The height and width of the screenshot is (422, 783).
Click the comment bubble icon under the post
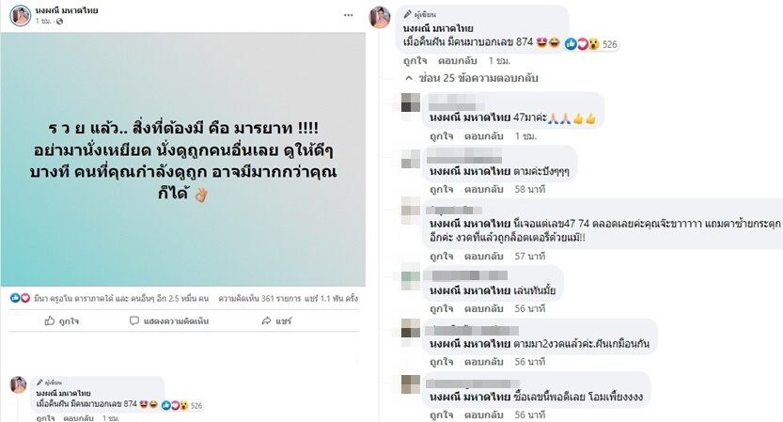click(x=133, y=320)
